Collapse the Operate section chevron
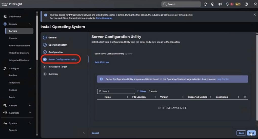 tap(30, 24)
